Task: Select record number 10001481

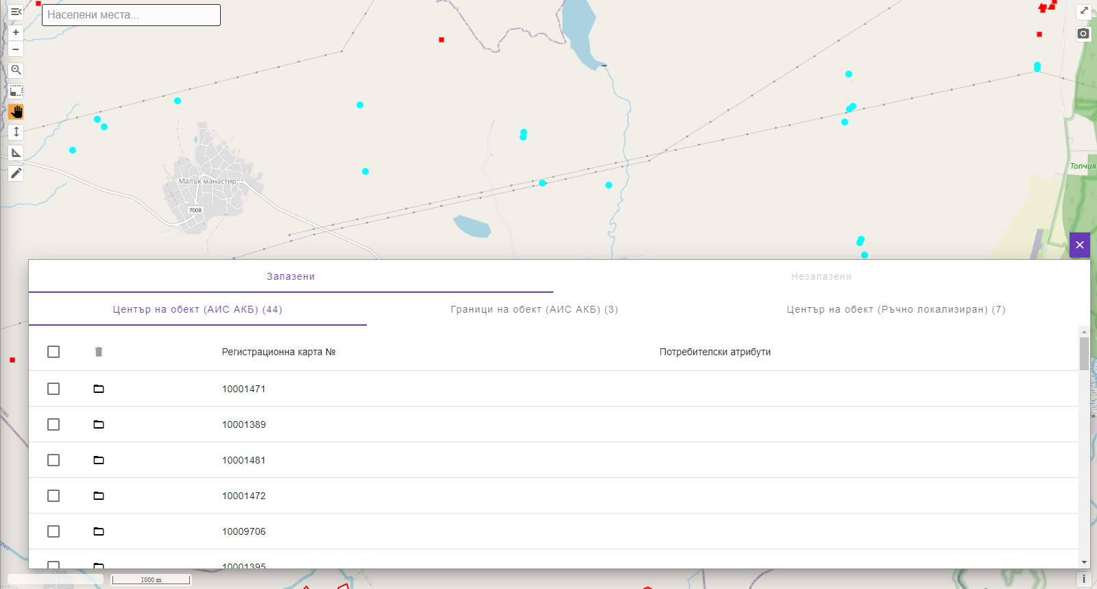Action: pyautogui.click(x=243, y=460)
